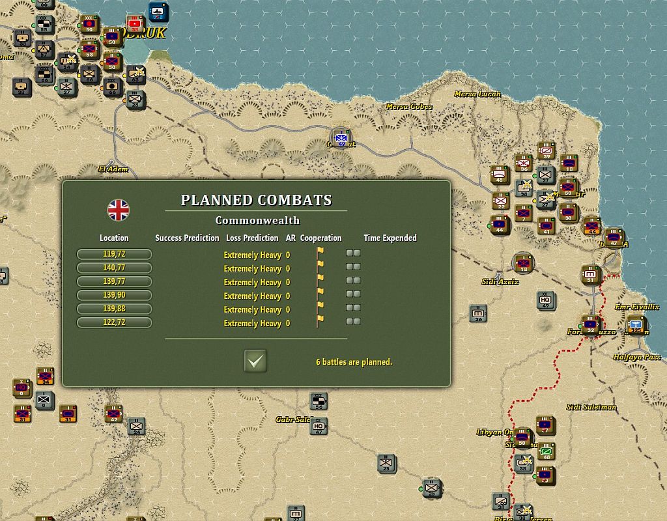667x521 pixels.
Task: Click the Halfaya Pass map label
Action: tap(637, 357)
